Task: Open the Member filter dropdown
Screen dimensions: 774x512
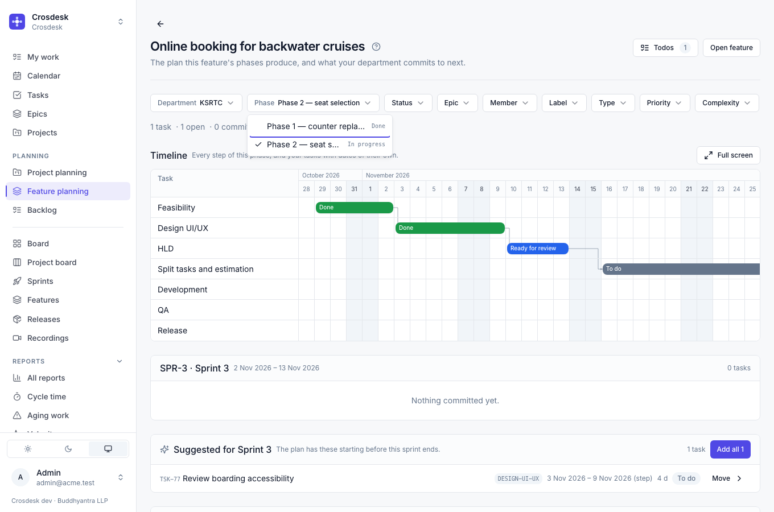Action: coord(510,103)
